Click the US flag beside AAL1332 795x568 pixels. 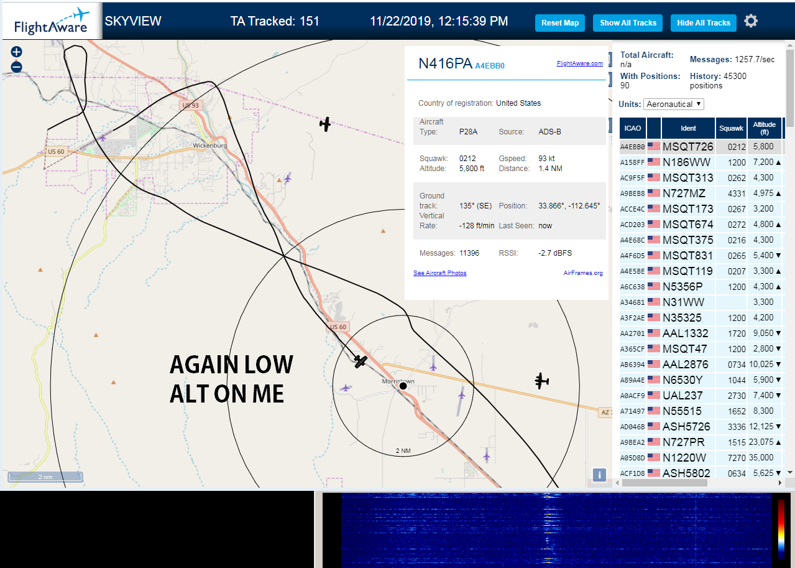point(653,333)
